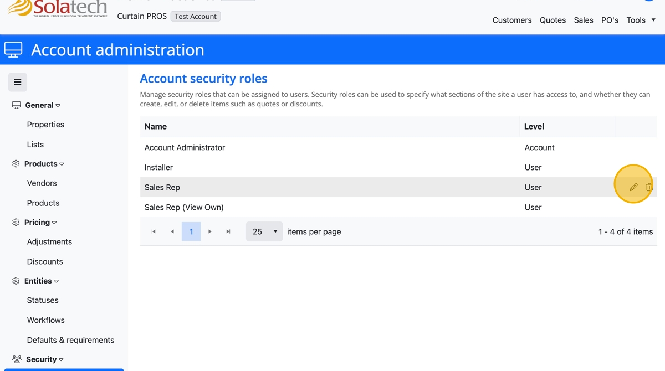Sort roles by the Name column header

pyautogui.click(x=156, y=126)
